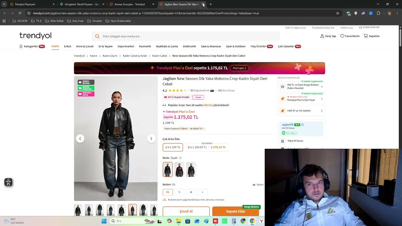This screenshot has height=226, width=402.
Task: Click the seller info icon next to JaglionTR
Action: click(x=302, y=125)
